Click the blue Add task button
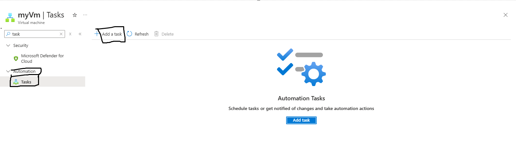The height and width of the screenshot is (143, 516). click(x=301, y=120)
